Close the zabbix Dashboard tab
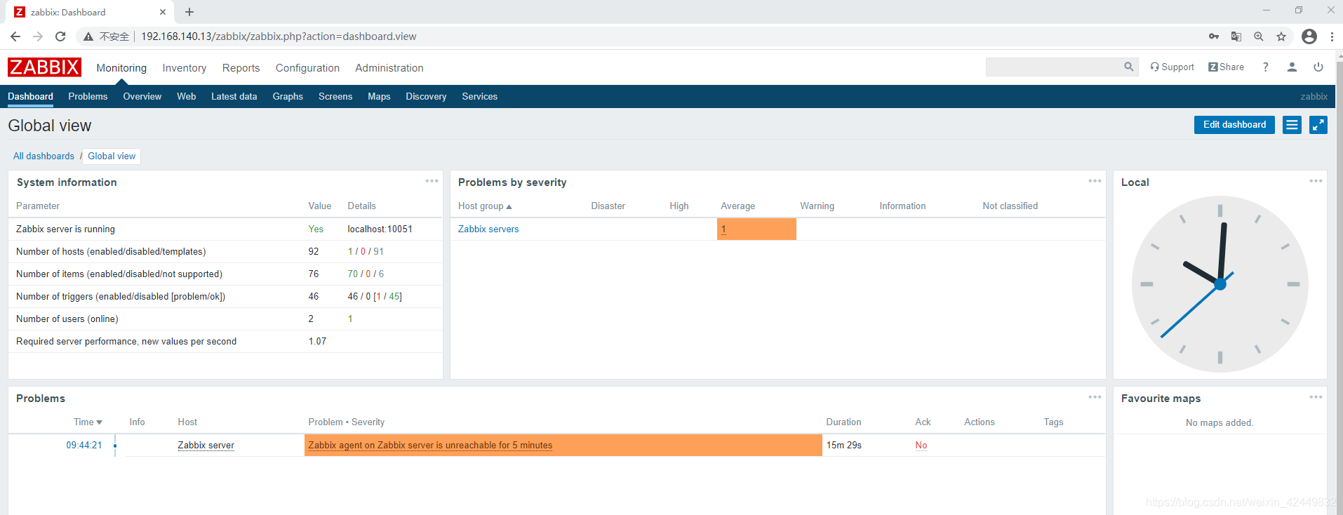The width and height of the screenshot is (1343, 515). pyautogui.click(x=163, y=12)
